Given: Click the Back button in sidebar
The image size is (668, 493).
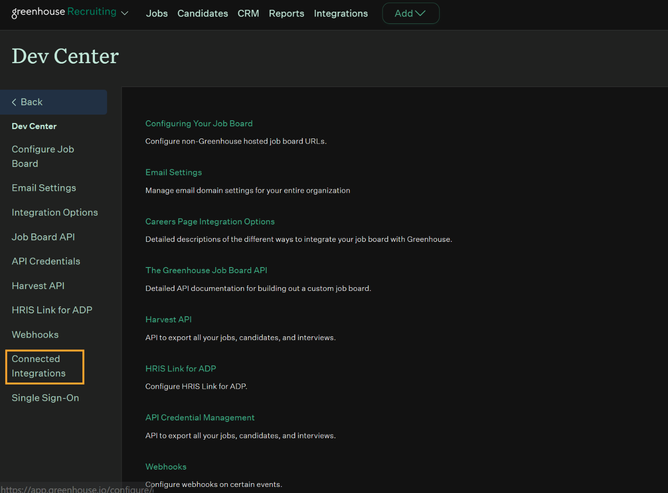Looking at the screenshot, I should [x=53, y=102].
